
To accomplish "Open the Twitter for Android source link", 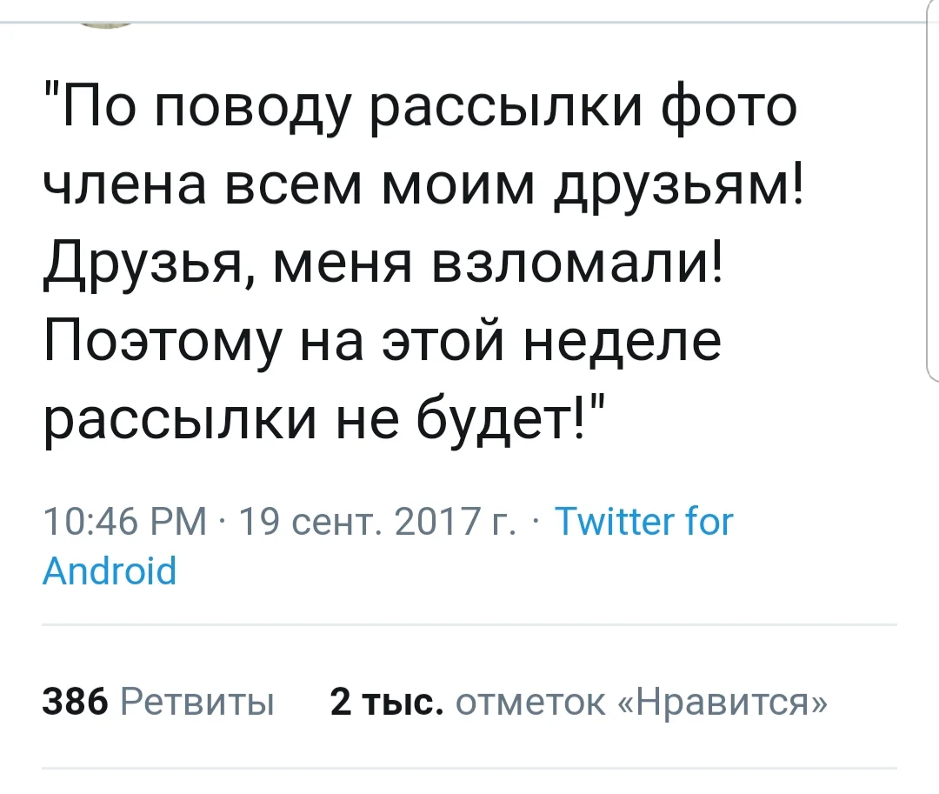I will [643, 524].
